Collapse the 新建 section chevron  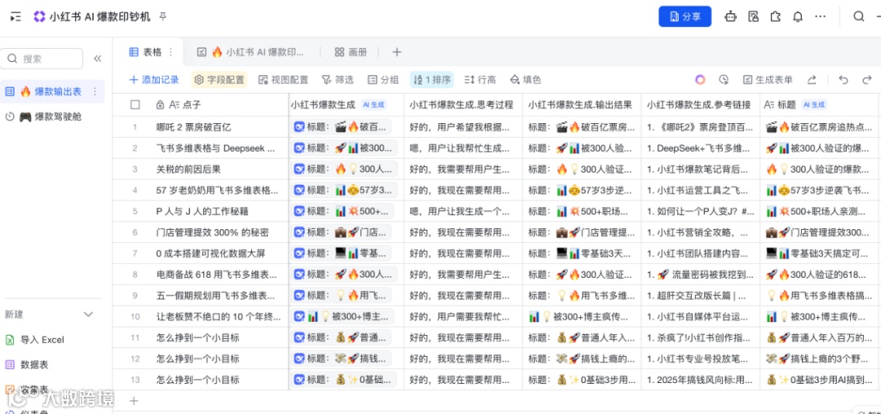[88, 315]
